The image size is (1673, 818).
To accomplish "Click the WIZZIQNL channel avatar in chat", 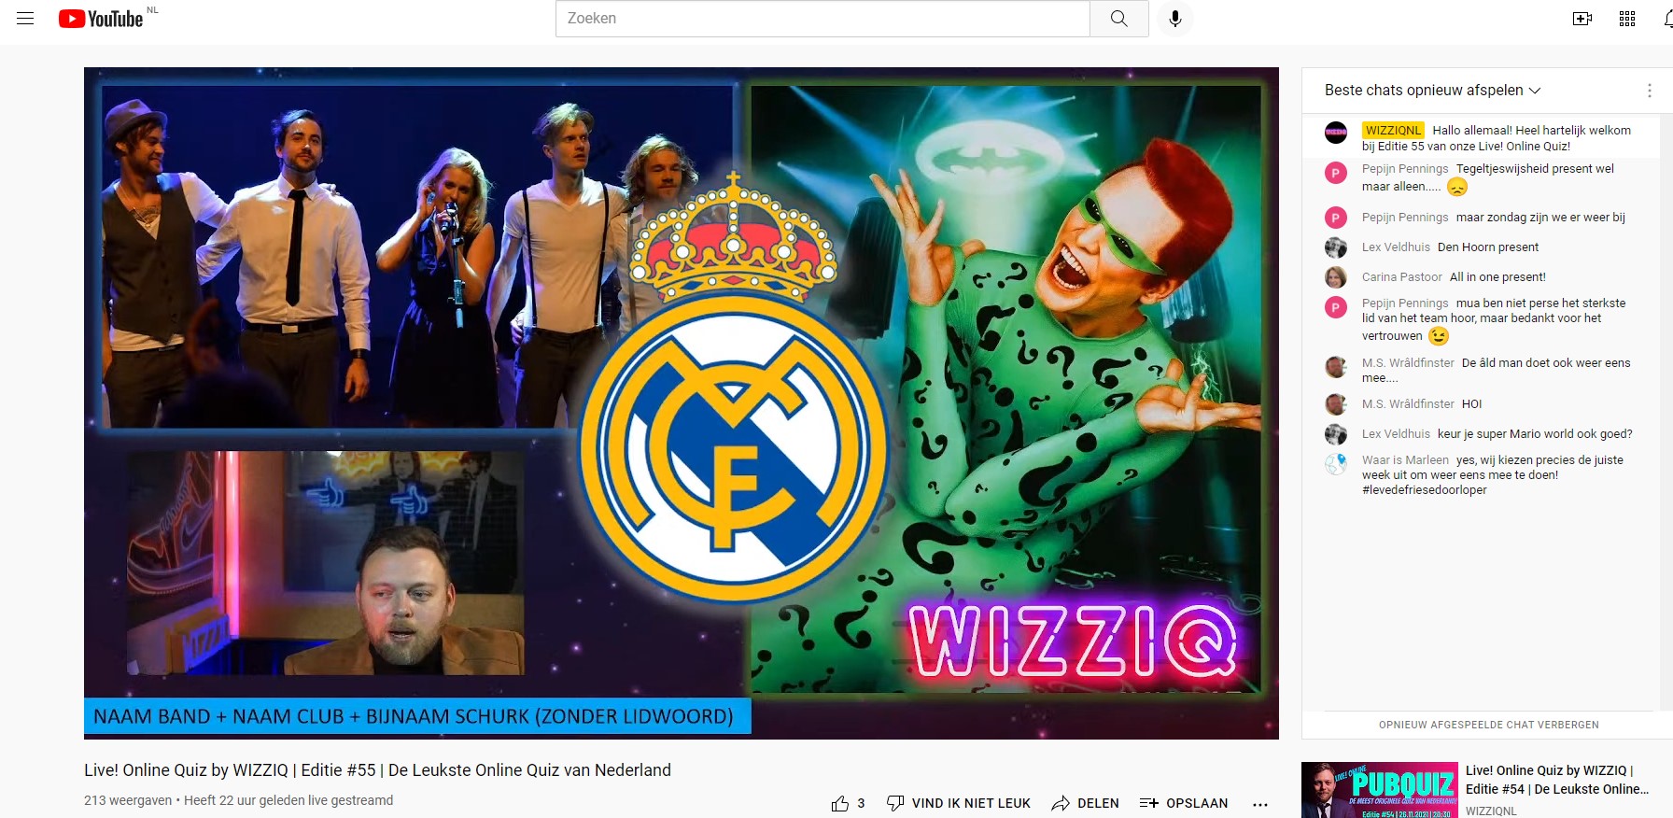I will [1336, 133].
